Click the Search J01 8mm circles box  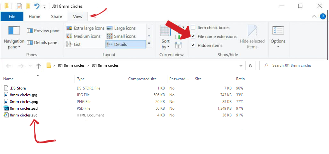291,65
